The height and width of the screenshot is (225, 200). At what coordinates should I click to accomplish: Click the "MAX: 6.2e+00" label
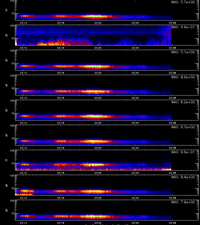click(183, 102)
